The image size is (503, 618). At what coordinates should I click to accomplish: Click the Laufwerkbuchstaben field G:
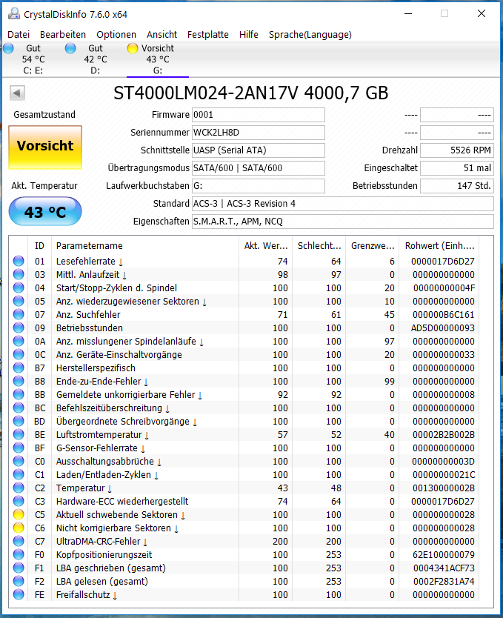[x=259, y=186]
